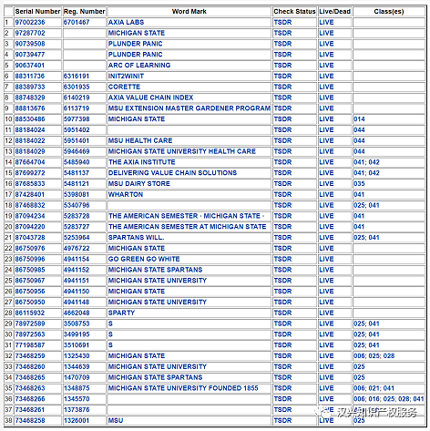Screen dimensions: 430x431
Task: Open class 014 link in row 10
Action: click(359, 119)
